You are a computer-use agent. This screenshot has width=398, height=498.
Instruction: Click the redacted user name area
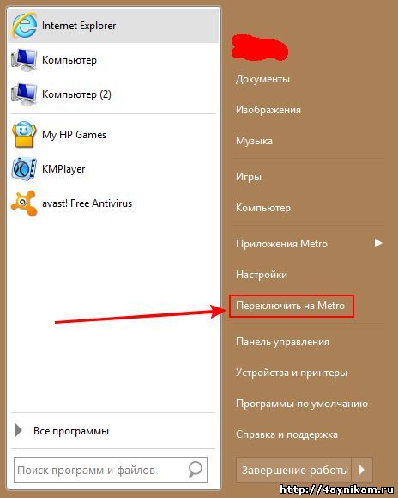(260, 48)
